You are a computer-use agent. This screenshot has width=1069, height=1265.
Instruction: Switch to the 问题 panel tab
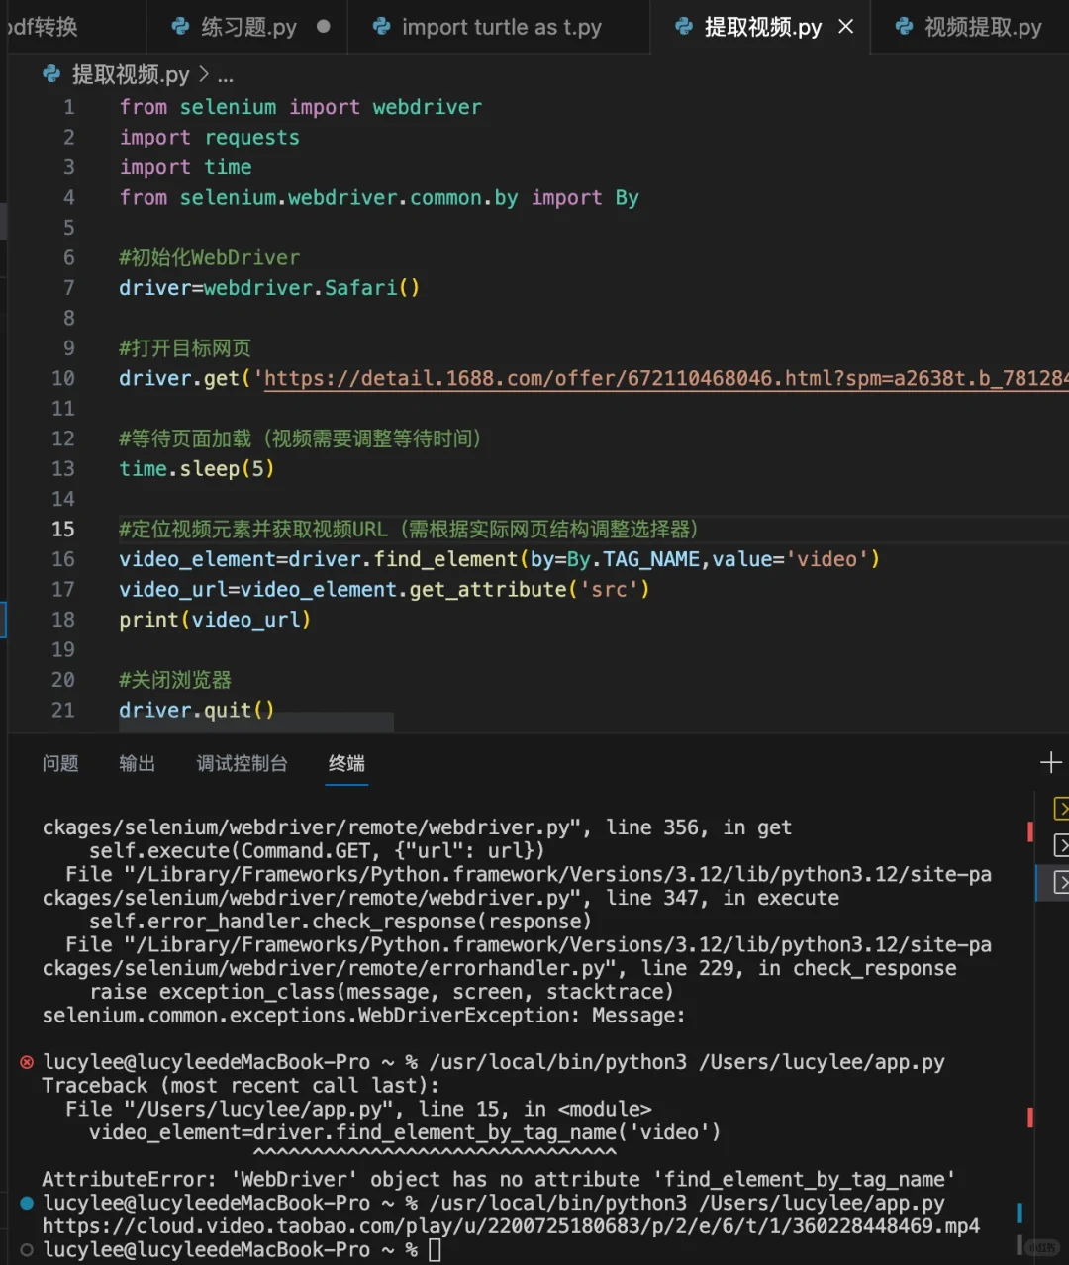60,763
